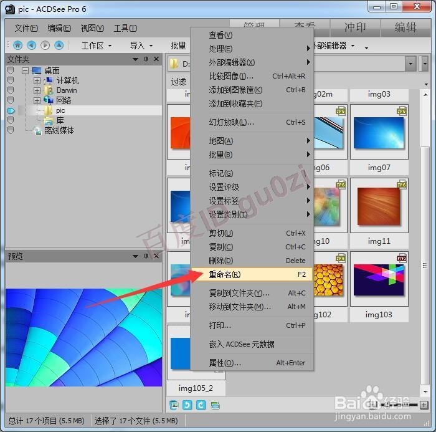Click the up-one-level arrow icon
Viewport: 436px width, 432px height.
pyautogui.click(x=59, y=45)
